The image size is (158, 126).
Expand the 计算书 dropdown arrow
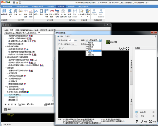pyautogui.click(x=88, y=16)
